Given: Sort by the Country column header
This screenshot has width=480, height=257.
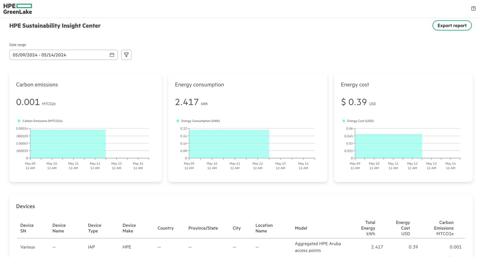Looking at the screenshot, I should [x=166, y=228].
